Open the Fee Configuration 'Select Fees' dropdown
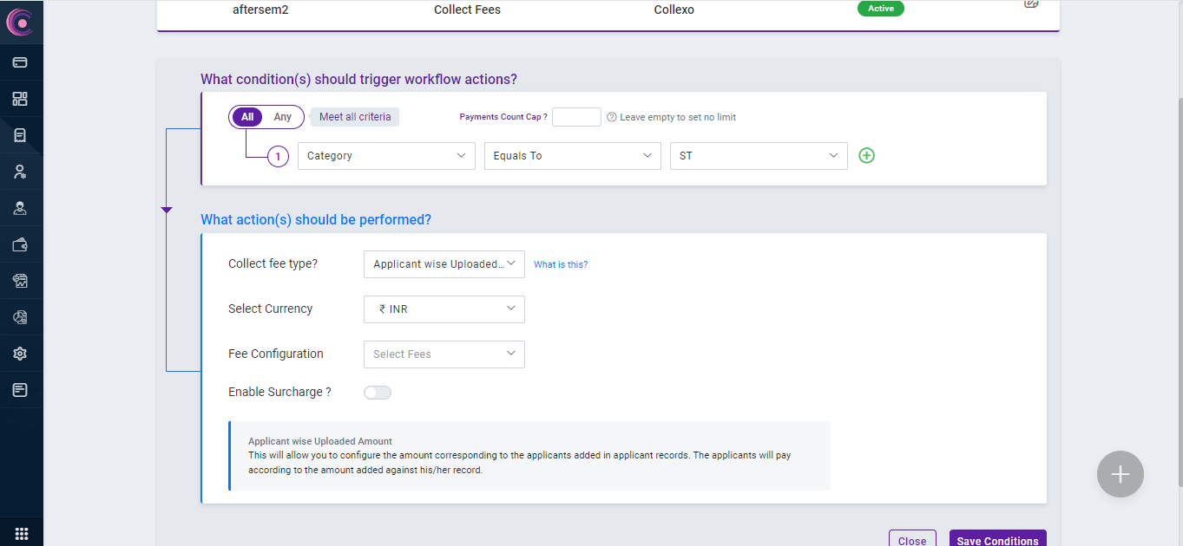The width and height of the screenshot is (1183, 546). pyautogui.click(x=444, y=354)
